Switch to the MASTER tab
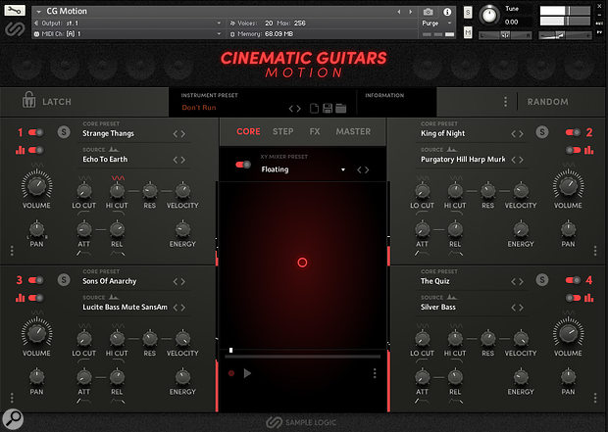The image size is (608, 432). point(353,131)
